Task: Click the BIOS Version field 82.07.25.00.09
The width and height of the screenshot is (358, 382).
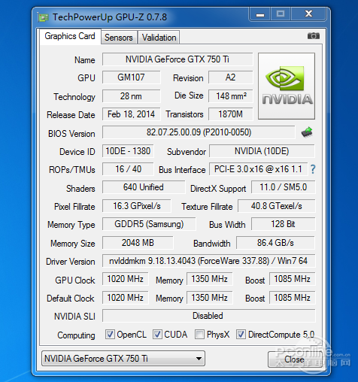Action: (x=199, y=132)
